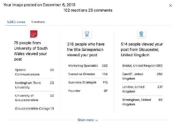
Task: Open the 1 reshare tab
Action: (x=38, y=22)
